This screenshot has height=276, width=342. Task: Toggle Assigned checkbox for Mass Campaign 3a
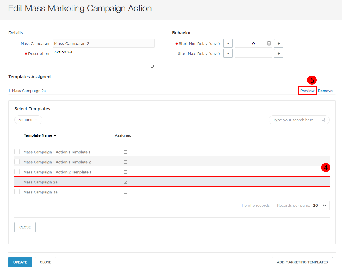pos(125,192)
